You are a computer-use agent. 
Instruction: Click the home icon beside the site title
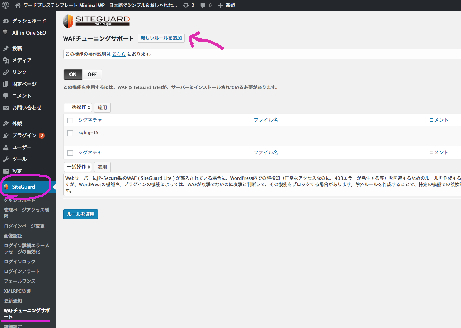point(16,5)
